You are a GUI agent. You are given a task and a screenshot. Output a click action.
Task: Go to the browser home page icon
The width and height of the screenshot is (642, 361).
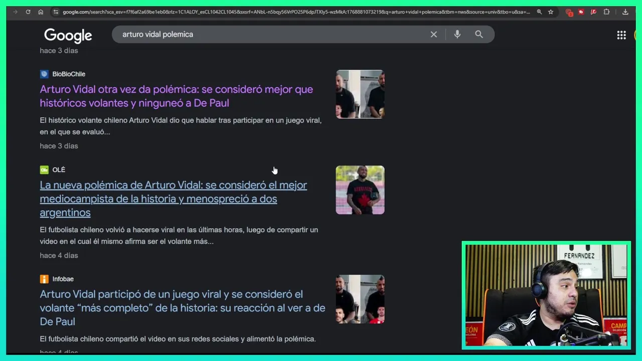pyautogui.click(x=41, y=12)
